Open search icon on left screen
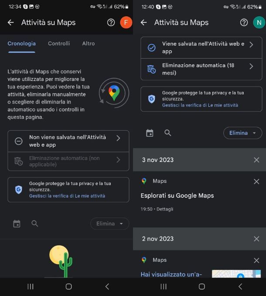Viewport: 266px width, 296px height. (x=34, y=224)
